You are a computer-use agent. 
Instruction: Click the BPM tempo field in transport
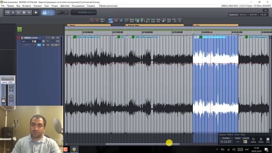coord(63,12)
